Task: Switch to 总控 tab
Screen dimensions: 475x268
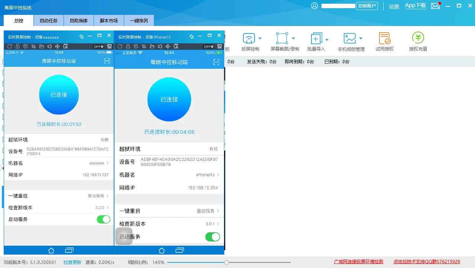Action: (x=19, y=21)
